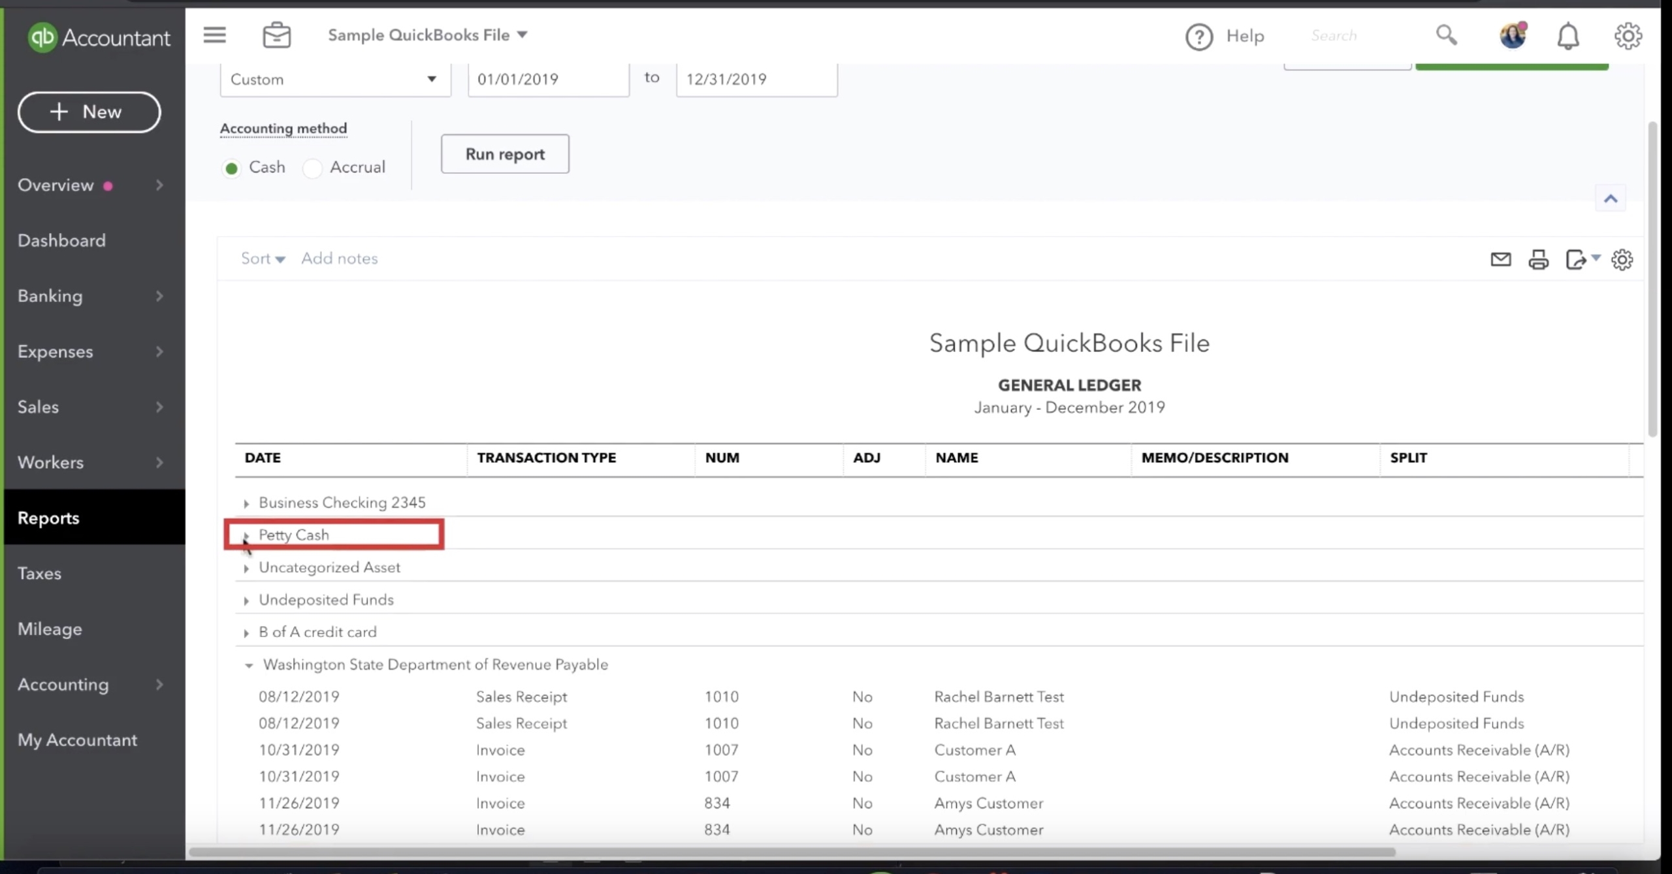Click Add notes link
1672x874 pixels.
point(339,258)
